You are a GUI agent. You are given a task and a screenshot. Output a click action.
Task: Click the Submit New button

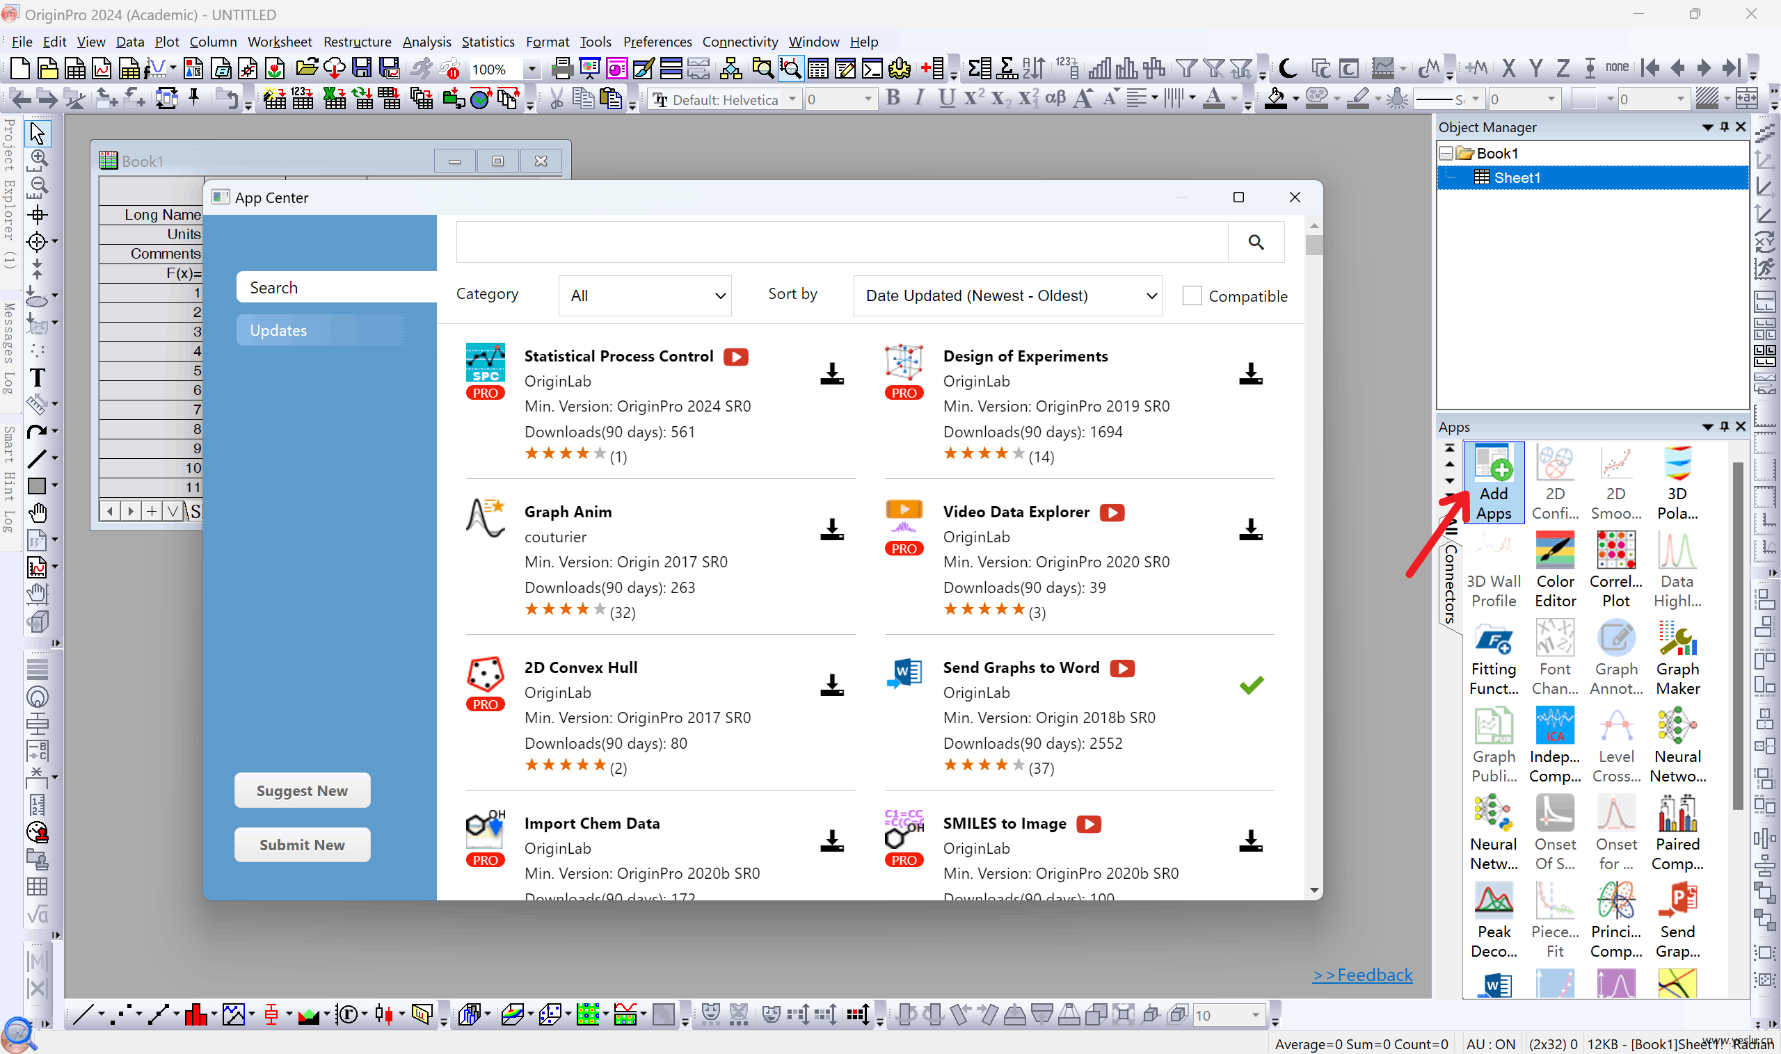302,845
